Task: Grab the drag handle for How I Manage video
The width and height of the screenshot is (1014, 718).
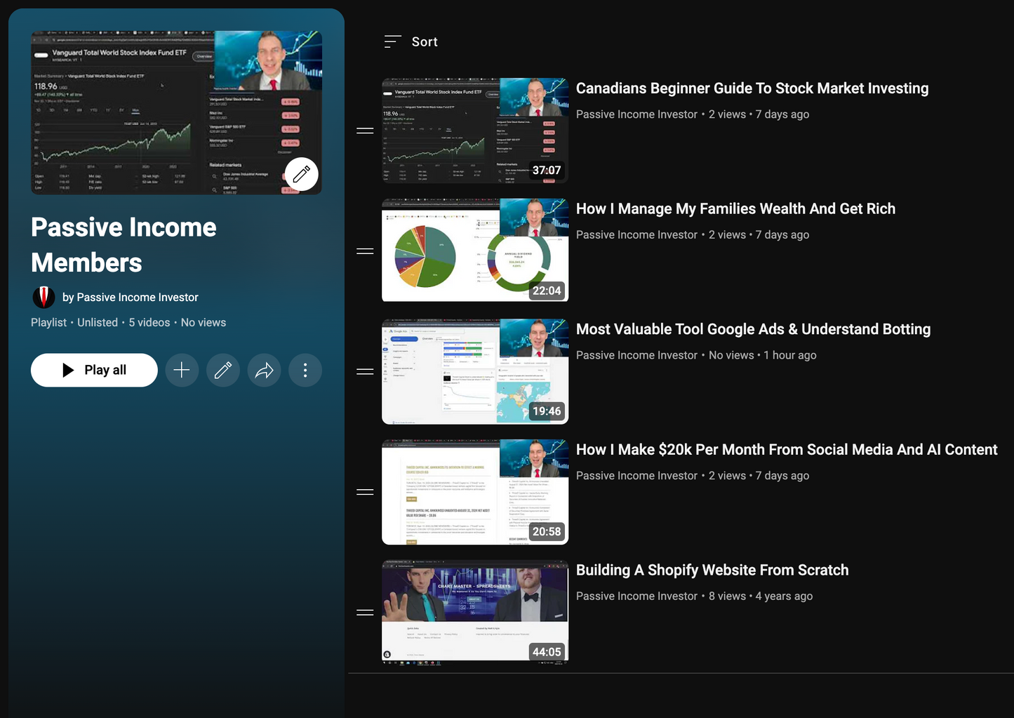Action: coord(365,251)
